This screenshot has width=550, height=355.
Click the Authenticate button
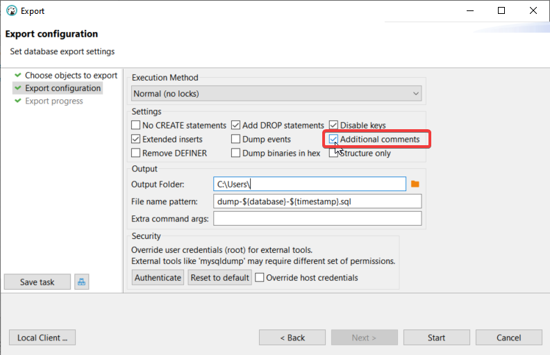(x=158, y=277)
